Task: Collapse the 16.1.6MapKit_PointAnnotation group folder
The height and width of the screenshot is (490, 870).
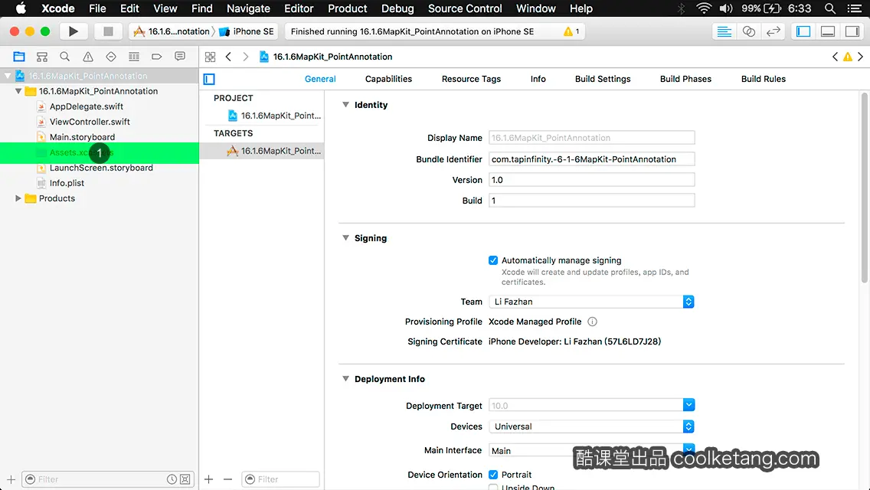Action: [18, 91]
